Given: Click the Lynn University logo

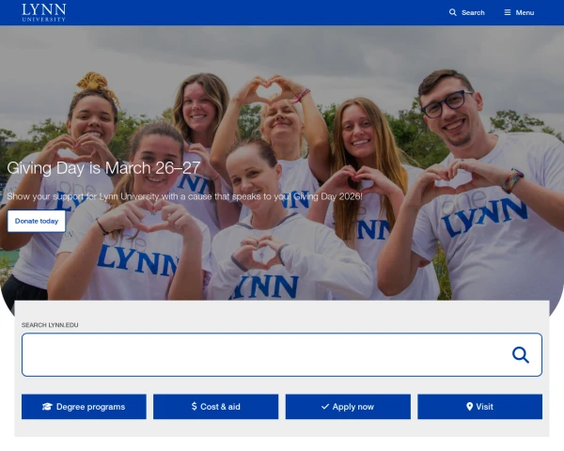Looking at the screenshot, I should coord(44,12).
